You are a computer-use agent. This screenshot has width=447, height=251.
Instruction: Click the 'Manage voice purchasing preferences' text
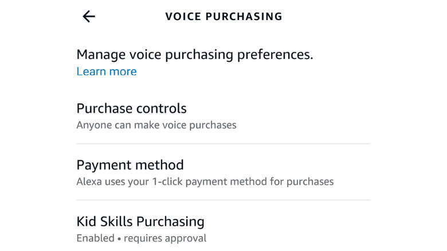click(x=195, y=54)
